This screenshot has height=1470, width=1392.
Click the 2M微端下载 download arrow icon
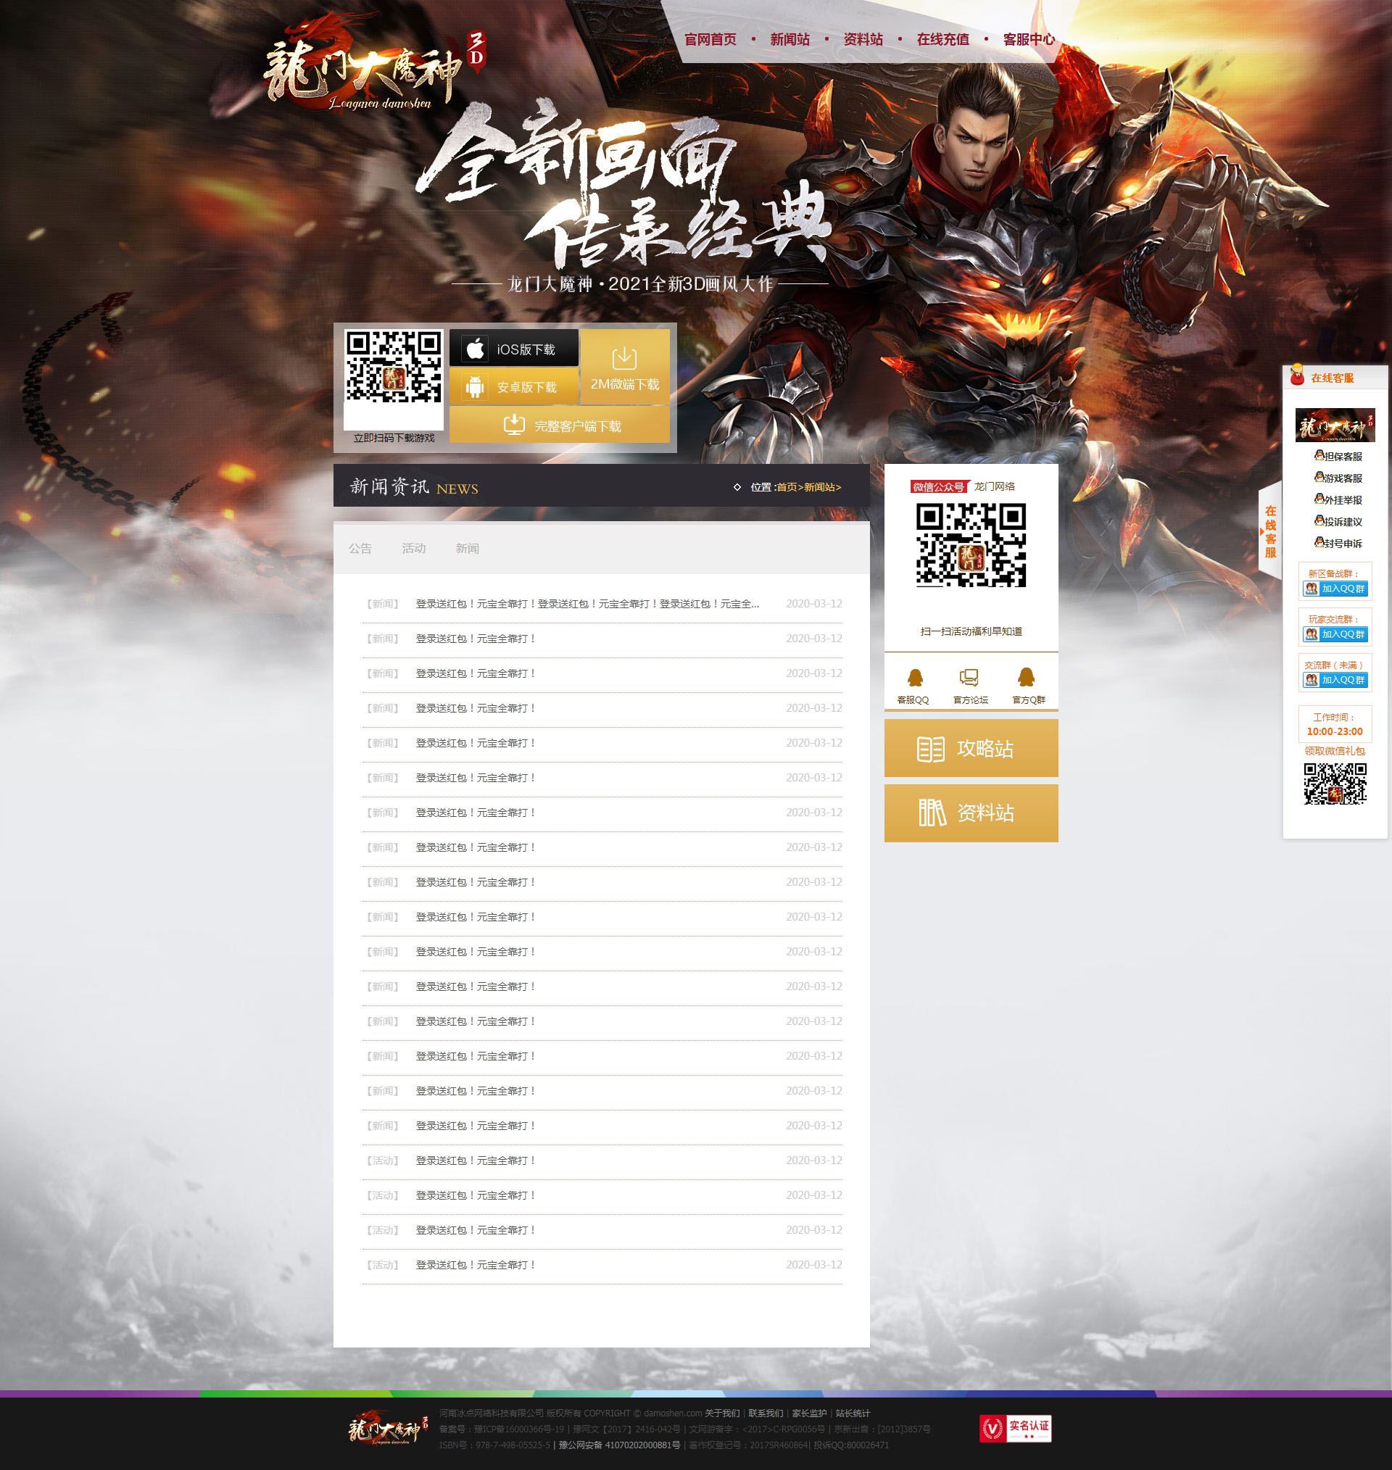[624, 358]
